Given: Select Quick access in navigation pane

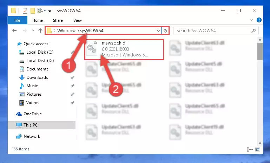Looking at the screenshot, I should tap(36, 44).
